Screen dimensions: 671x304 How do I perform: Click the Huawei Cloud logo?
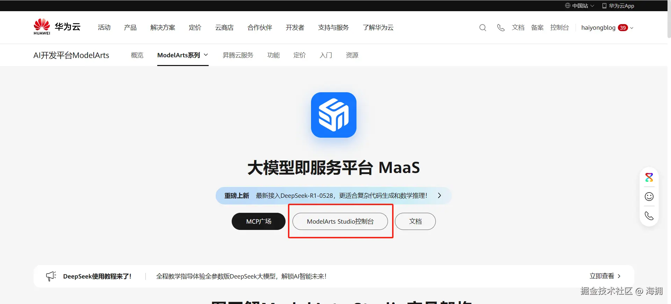pos(57,27)
